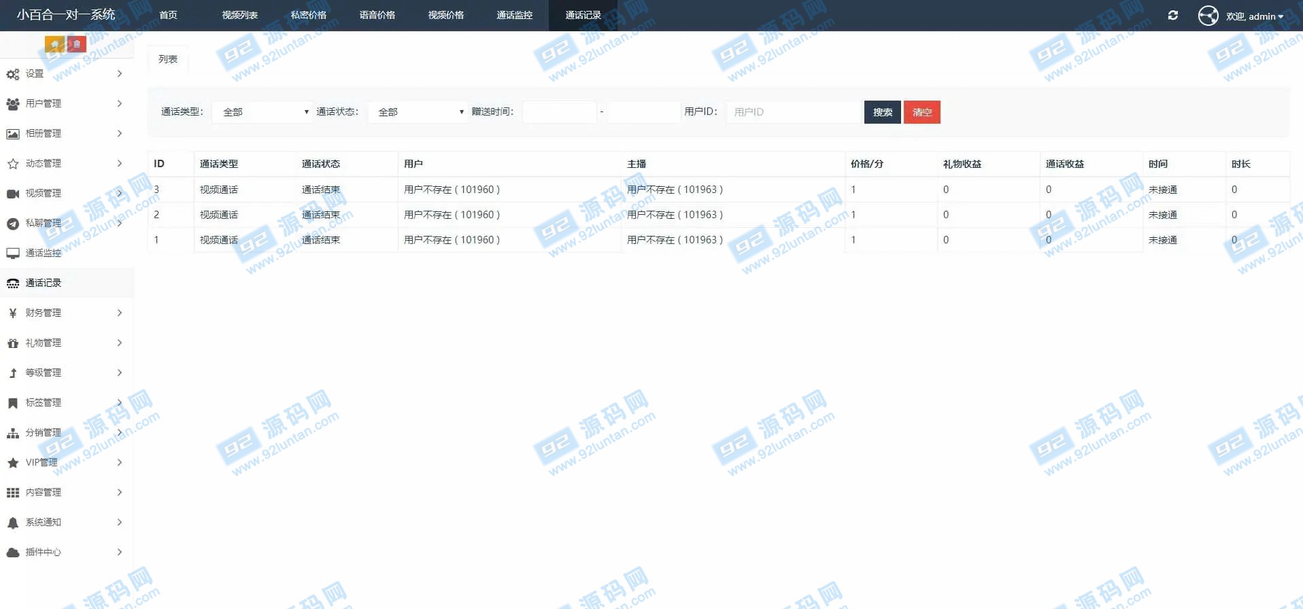
Task: Click the 插件中心 cloud icon
Action: [x=12, y=553]
